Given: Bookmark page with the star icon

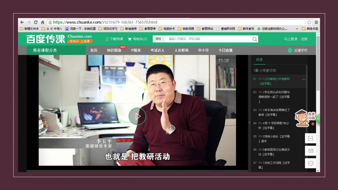Looking at the screenshot, I should tap(309, 22).
